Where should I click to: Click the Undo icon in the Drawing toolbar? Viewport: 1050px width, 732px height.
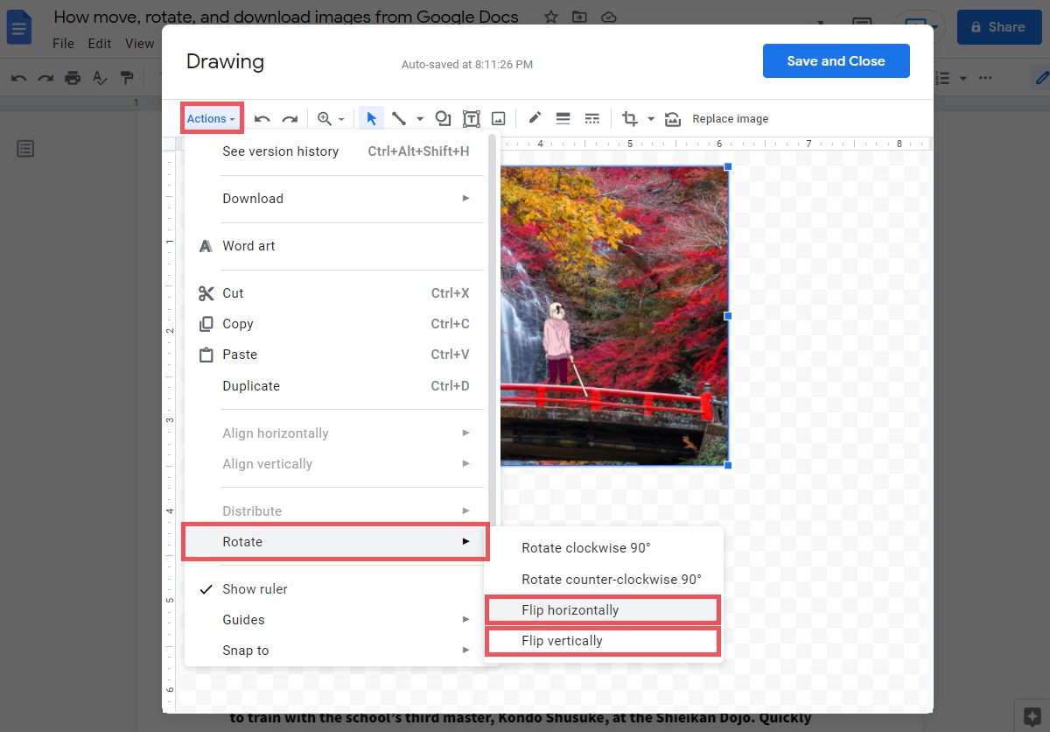263,117
